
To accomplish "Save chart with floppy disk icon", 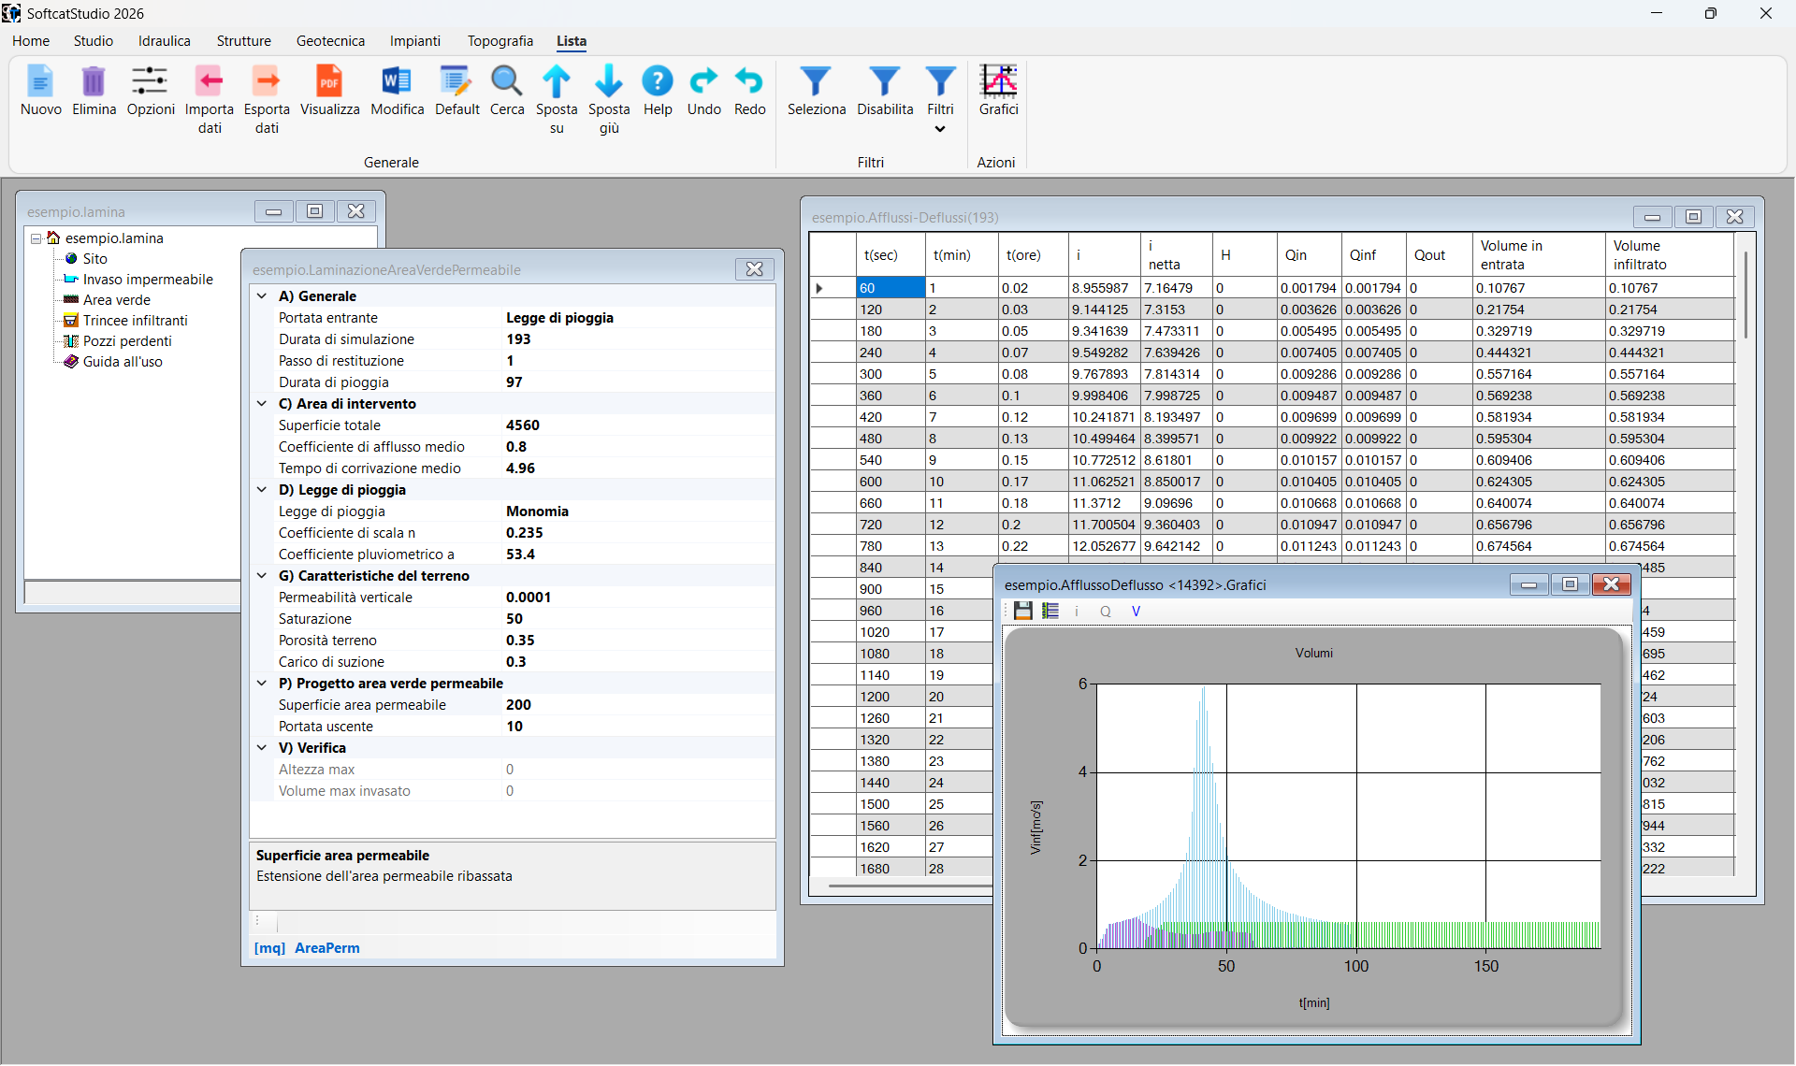I will pyautogui.click(x=1022, y=611).
